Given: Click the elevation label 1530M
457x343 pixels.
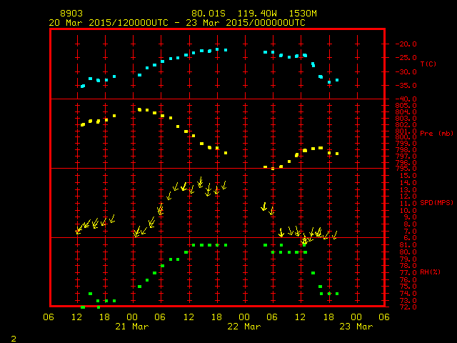Looking at the screenshot, I should click(303, 14).
